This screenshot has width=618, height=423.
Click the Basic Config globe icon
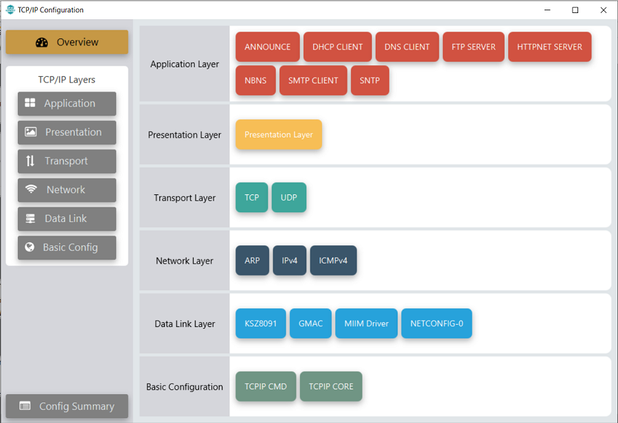coord(30,247)
